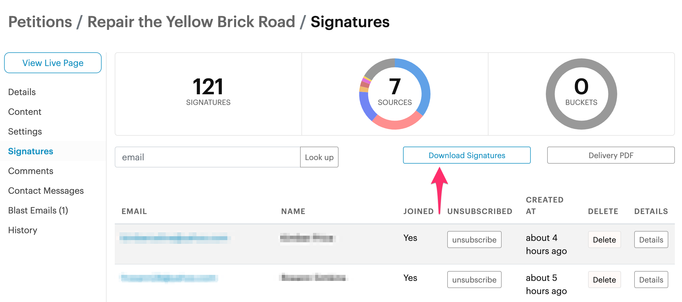Viewport: 682px width, 302px height.
Task: Click the Look up button
Action: pyautogui.click(x=319, y=157)
